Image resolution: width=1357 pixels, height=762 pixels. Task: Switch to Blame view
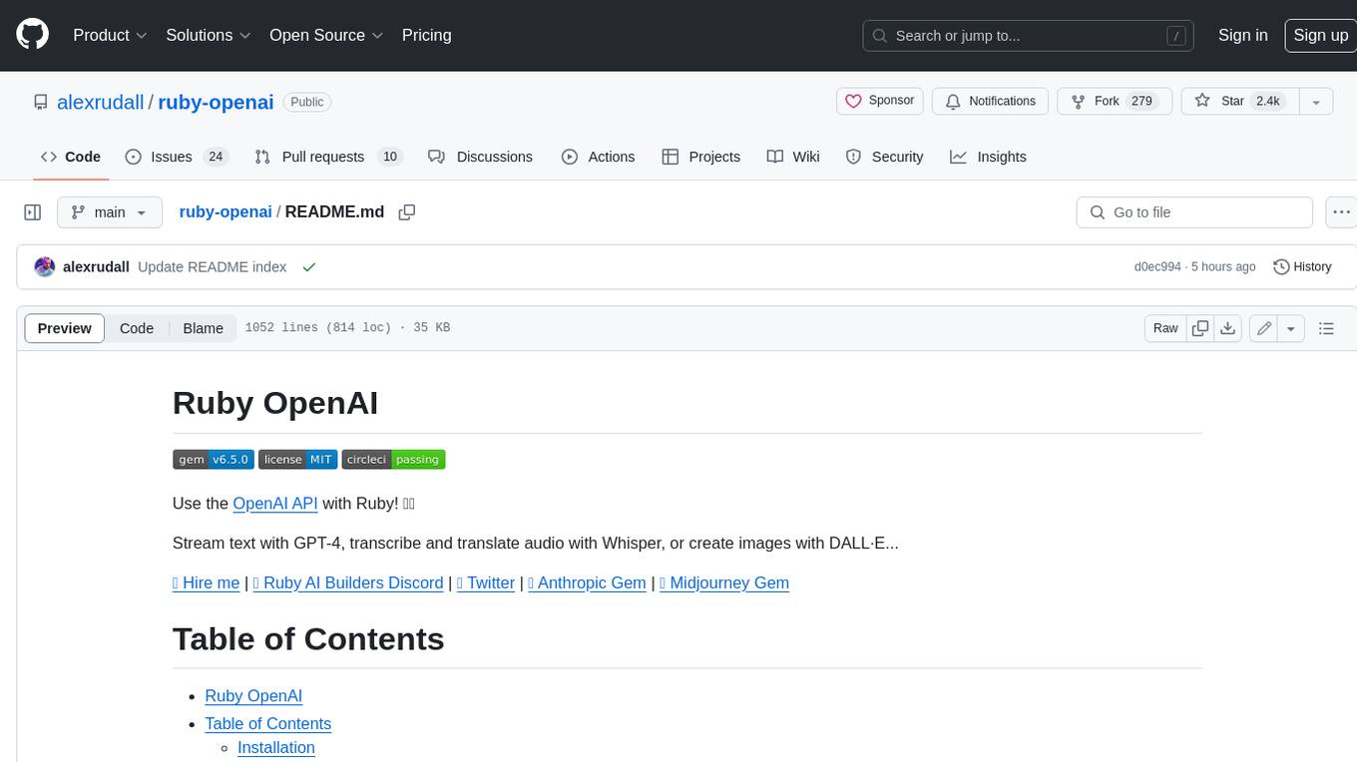203,328
